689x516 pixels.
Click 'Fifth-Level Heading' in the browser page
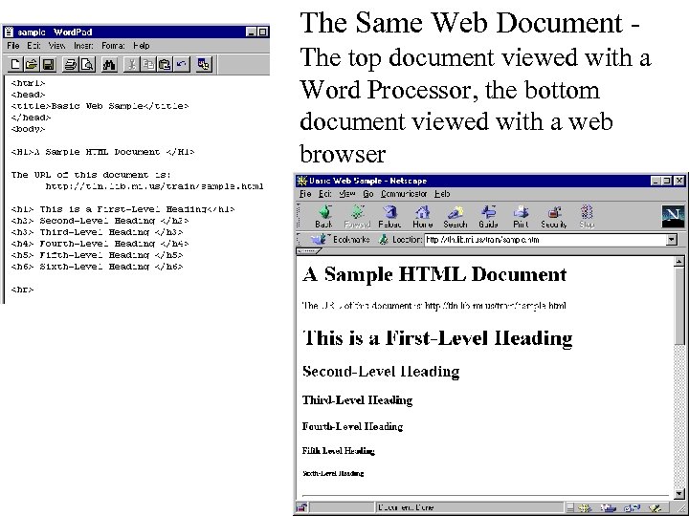point(339,451)
